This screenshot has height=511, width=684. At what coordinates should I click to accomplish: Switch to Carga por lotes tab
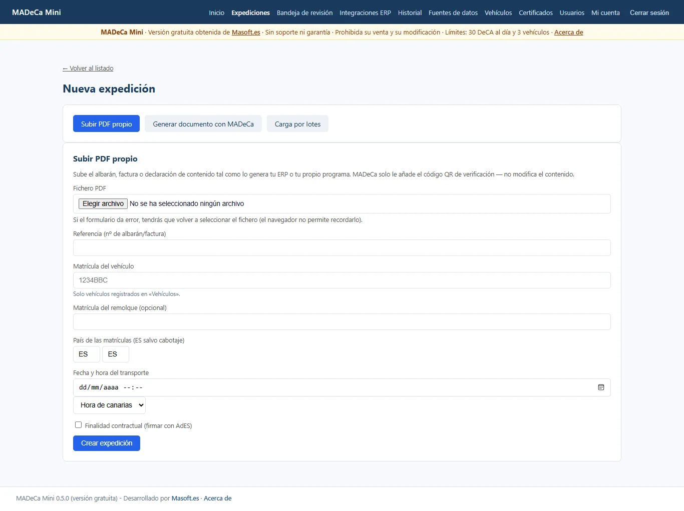(x=297, y=124)
